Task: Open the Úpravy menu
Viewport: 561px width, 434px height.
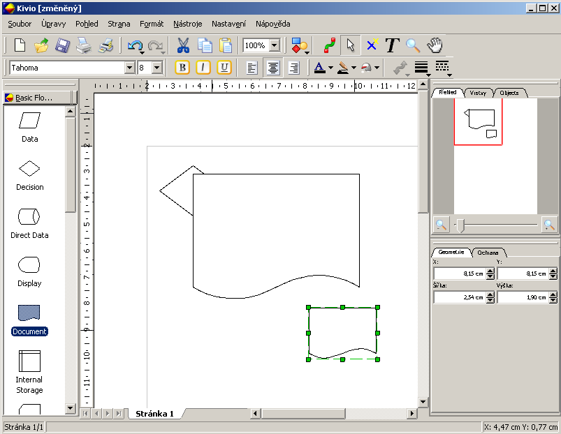Action: click(53, 24)
